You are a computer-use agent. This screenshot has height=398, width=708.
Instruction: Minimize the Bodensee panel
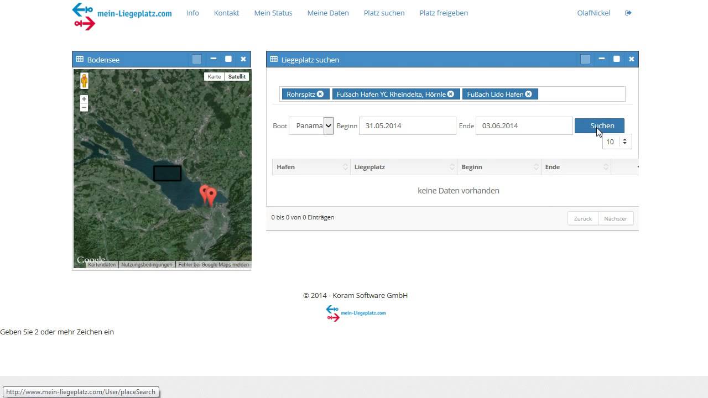[214, 59]
